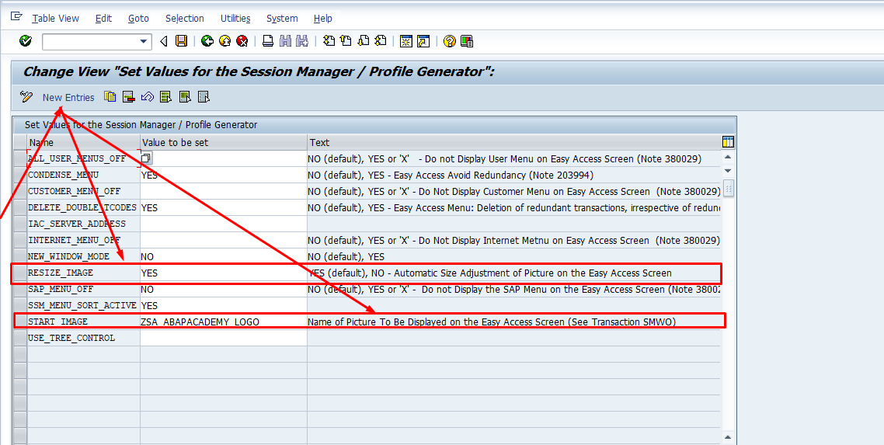Image resolution: width=884 pixels, height=445 pixels.
Task: Click the Copy As icon beside New Entries
Action: click(110, 97)
